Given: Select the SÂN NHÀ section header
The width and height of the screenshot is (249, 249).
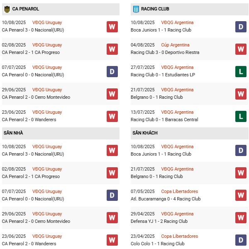Looking at the screenshot, I should pyautogui.click(x=13, y=133).
